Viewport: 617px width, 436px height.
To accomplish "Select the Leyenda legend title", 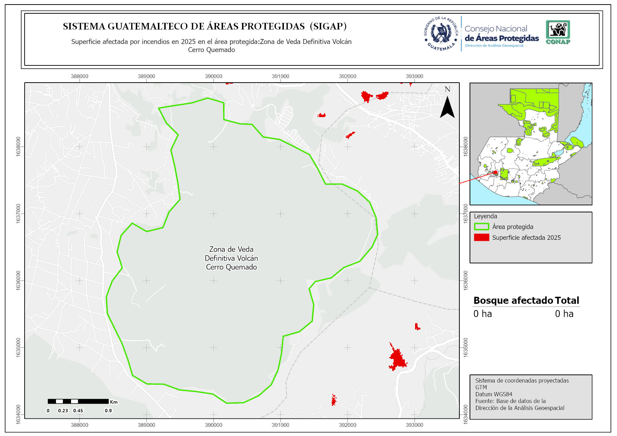I will (x=485, y=216).
